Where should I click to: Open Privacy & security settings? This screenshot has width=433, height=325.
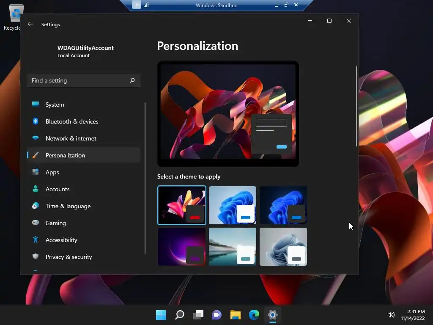point(84,257)
